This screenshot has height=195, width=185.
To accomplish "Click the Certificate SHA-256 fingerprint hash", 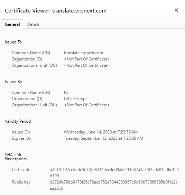I will (x=114, y=173).
